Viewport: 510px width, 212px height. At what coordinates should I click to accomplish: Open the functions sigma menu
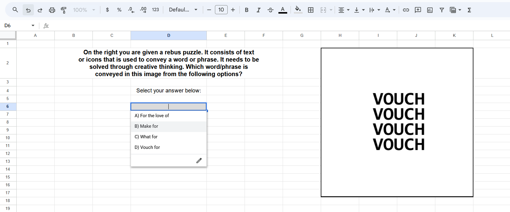[x=469, y=10]
